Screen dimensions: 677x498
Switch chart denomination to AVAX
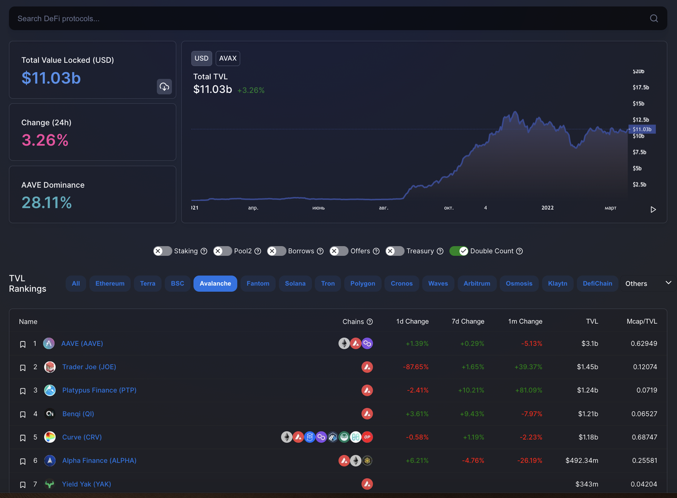(x=228, y=59)
